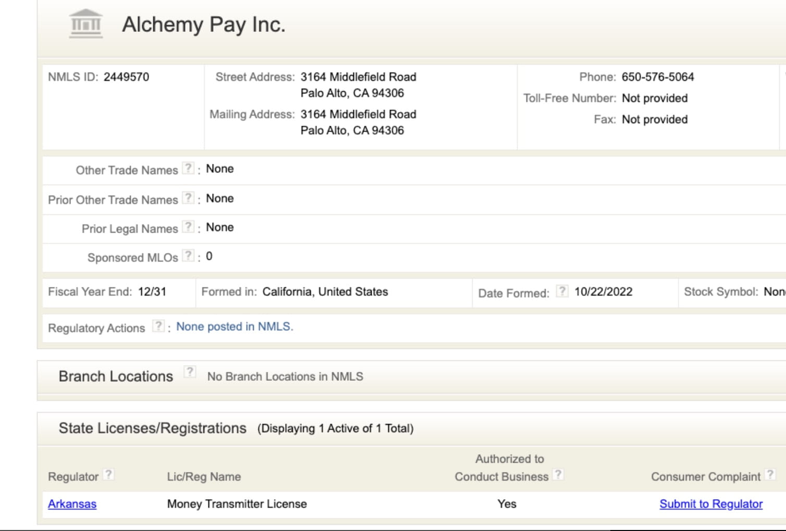Click the Branch Locations section header
786x531 pixels.
tap(116, 376)
